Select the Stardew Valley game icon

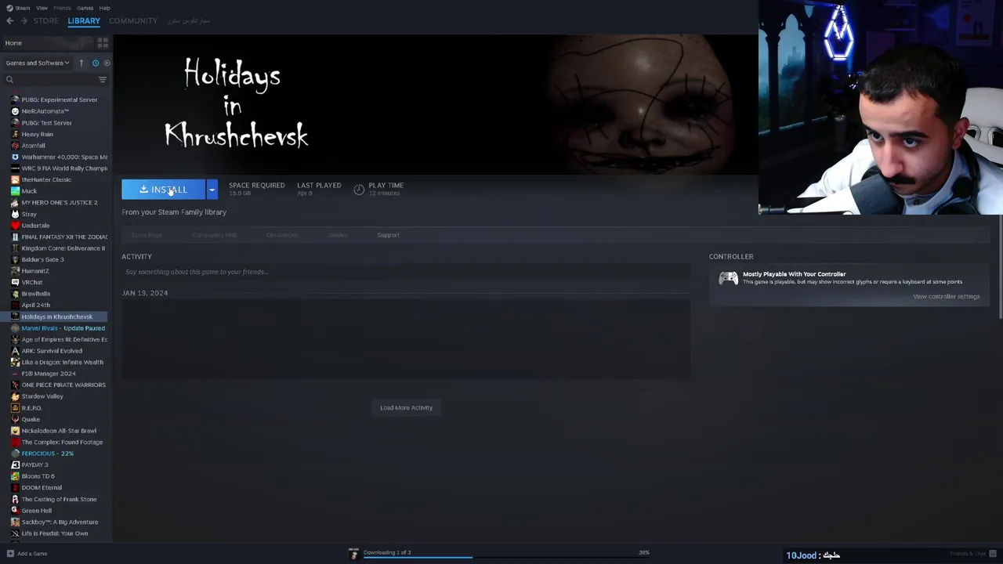(x=15, y=396)
